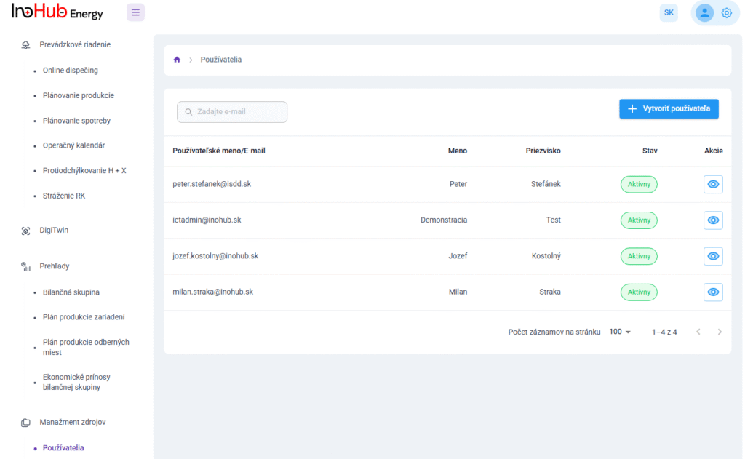The width and height of the screenshot is (745, 459).
Task: Click the Prehľady chart icon
Action: click(x=25, y=266)
